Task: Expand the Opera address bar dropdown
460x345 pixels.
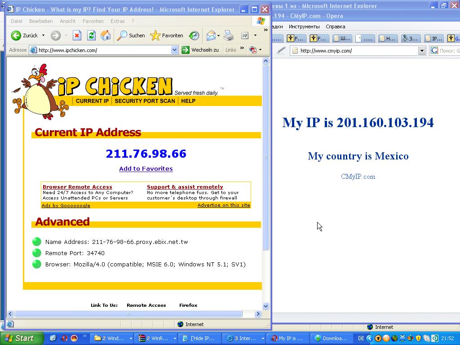Action: click(x=422, y=51)
